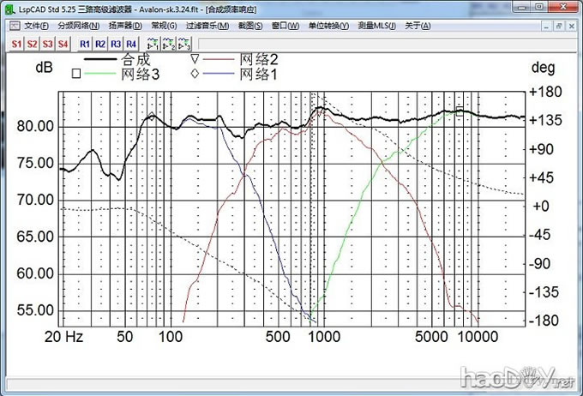Image resolution: width=583 pixels, height=396 pixels.
Task: Expand the 扬声器(D) menu
Action: click(125, 25)
